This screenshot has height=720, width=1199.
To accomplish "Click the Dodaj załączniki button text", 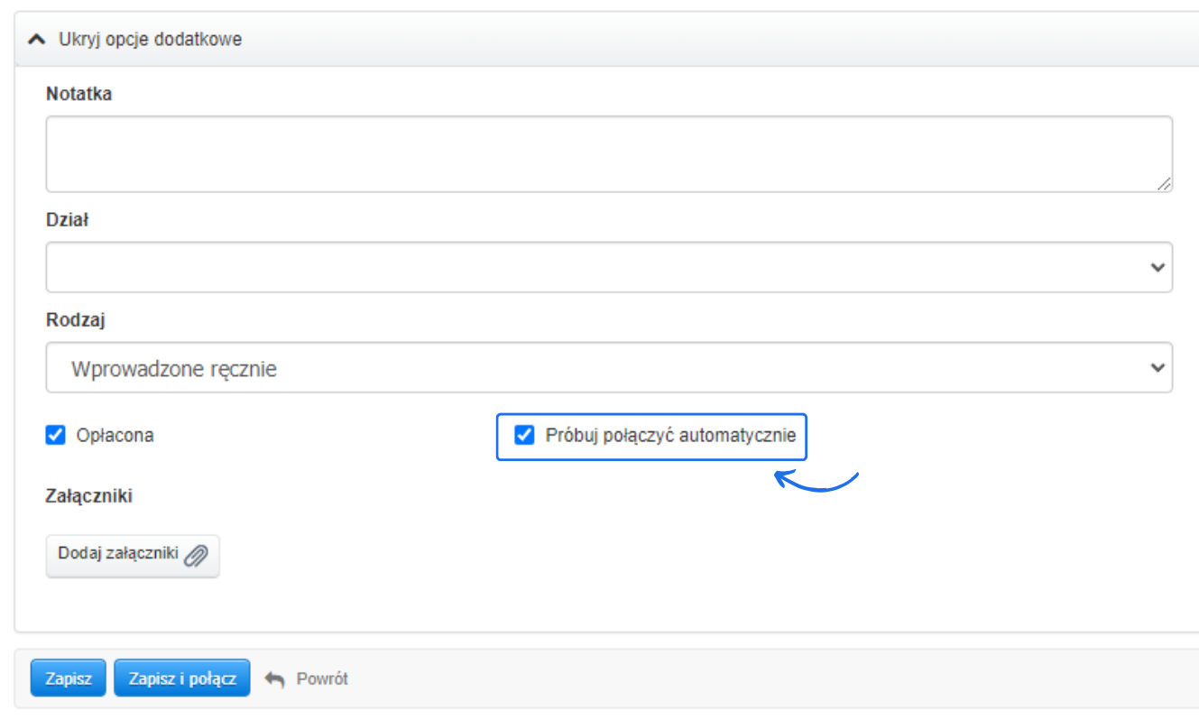I will pos(118,553).
